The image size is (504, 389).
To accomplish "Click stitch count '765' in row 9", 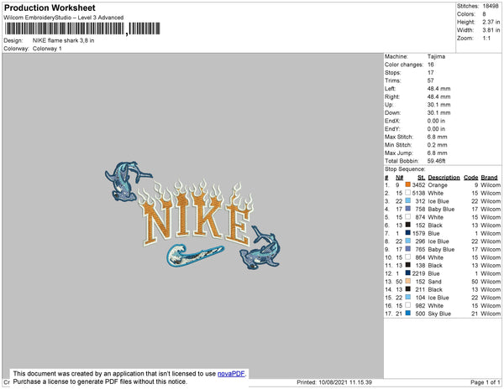I will (421, 249).
